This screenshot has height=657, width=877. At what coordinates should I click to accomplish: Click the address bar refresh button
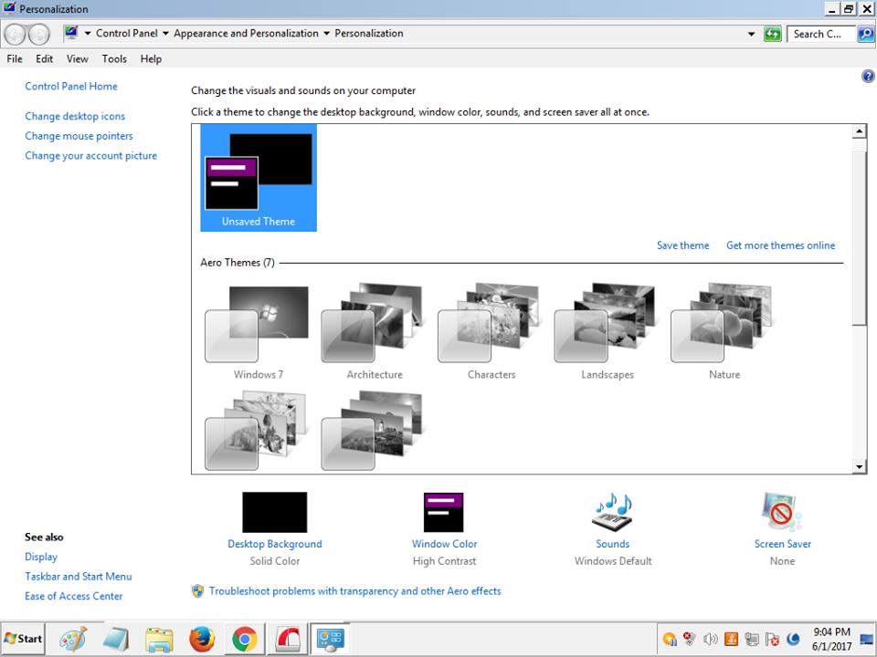coord(773,34)
